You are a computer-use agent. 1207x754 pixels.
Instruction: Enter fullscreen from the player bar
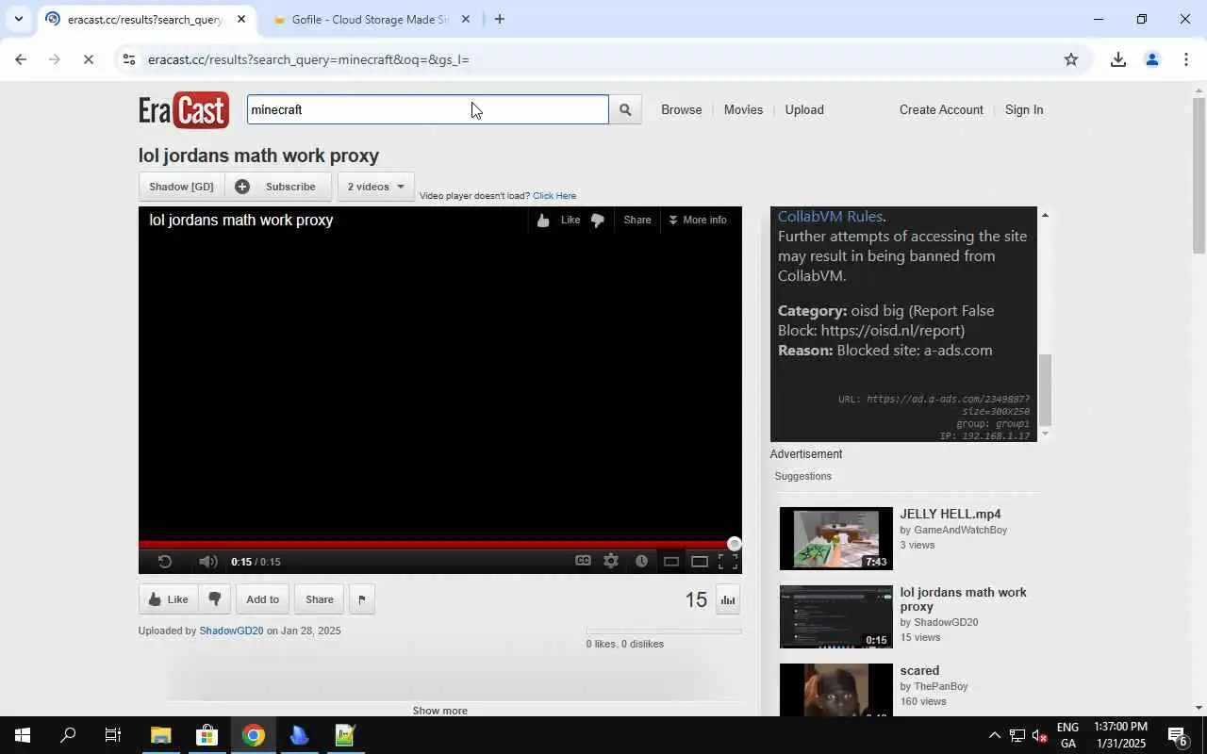(x=728, y=562)
